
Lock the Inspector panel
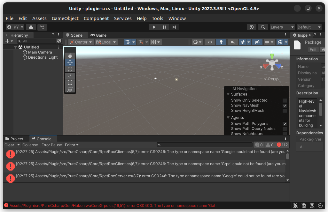tap(315, 35)
